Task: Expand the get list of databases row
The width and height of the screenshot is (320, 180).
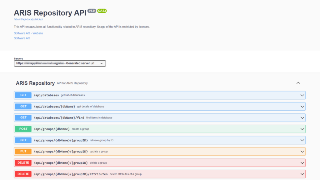Action: (302, 95)
